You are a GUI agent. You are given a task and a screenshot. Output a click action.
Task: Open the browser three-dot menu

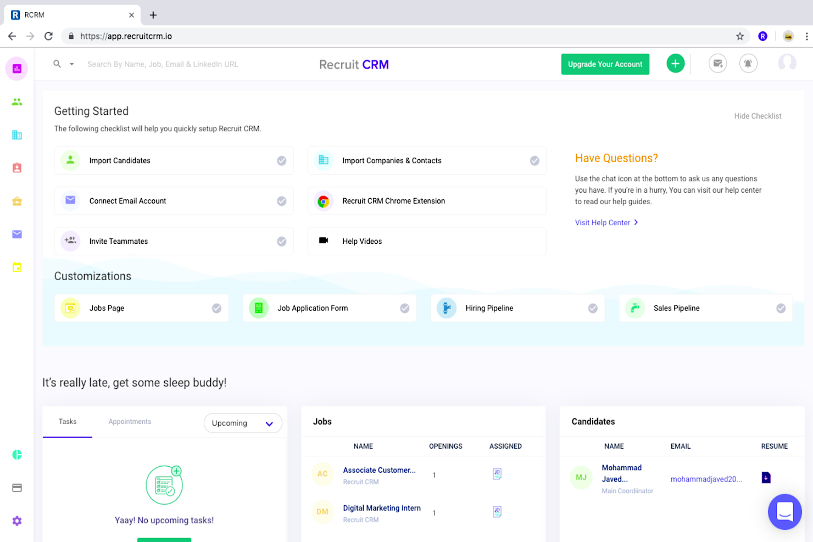tap(806, 36)
